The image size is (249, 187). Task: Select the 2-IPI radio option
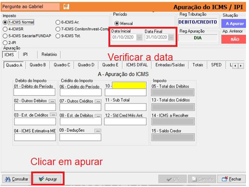click(x=5, y=43)
